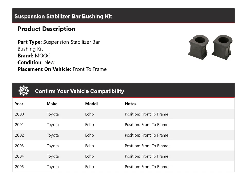Click the Year column header
This screenshot has height=180, width=247.
(19, 104)
